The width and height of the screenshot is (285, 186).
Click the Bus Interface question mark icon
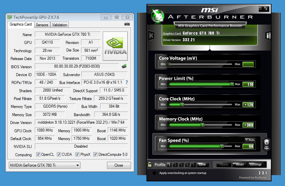127,82
